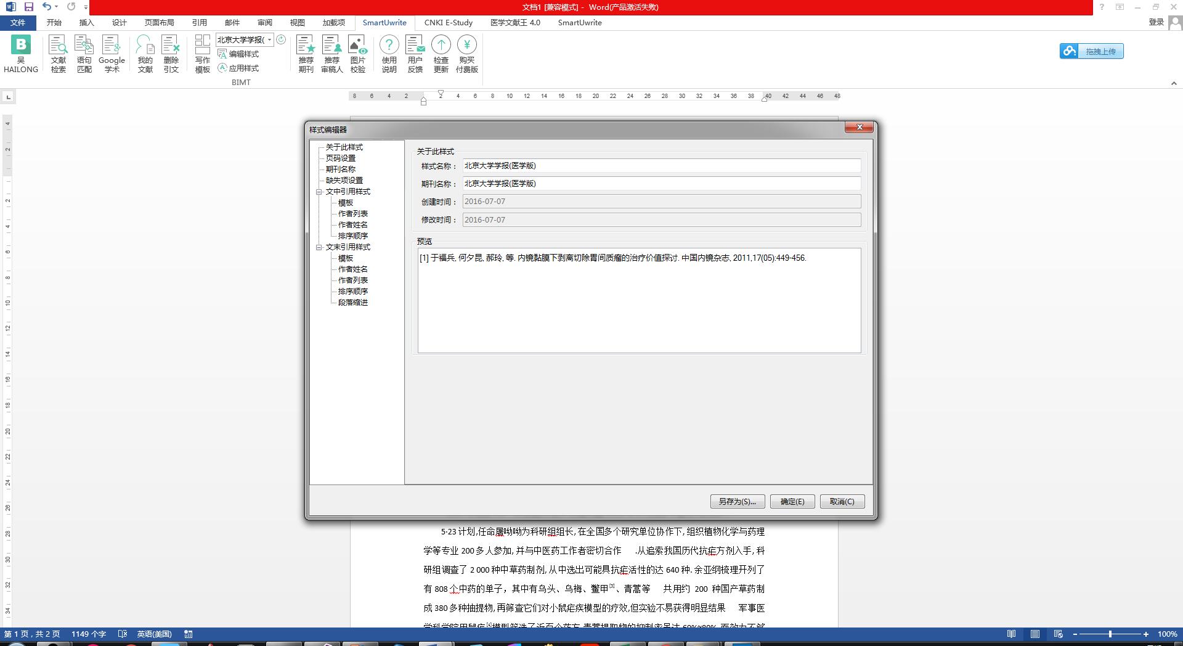Click the redo icon in quick access toolbar
The height and width of the screenshot is (646, 1183).
[x=71, y=7]
